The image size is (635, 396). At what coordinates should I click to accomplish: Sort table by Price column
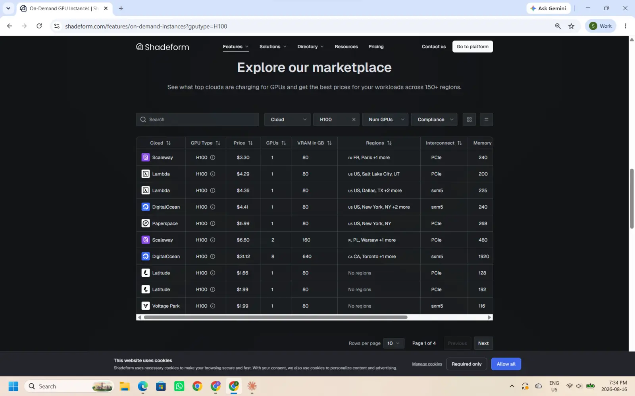tap(250, 143)
